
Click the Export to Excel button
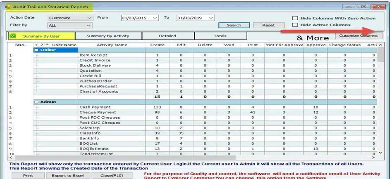click(67, 176)
